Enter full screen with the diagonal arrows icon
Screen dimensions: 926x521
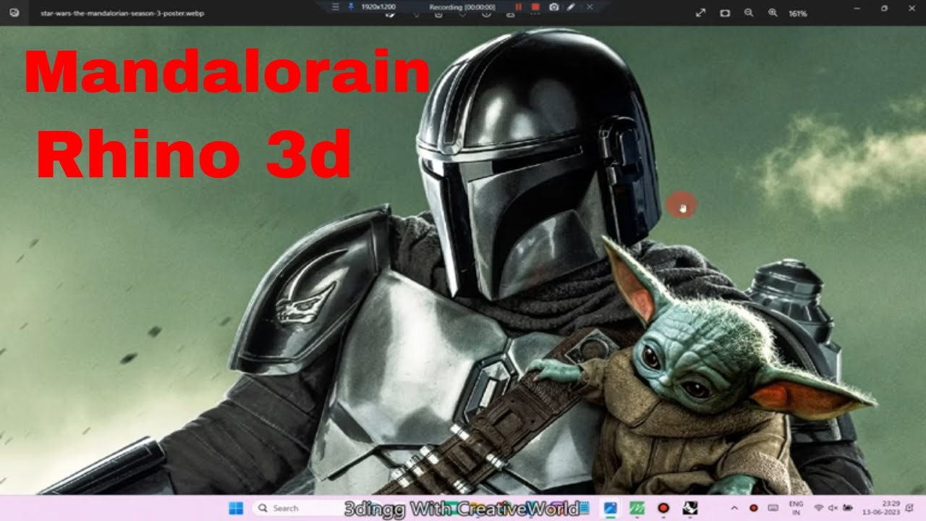point(700,13)
